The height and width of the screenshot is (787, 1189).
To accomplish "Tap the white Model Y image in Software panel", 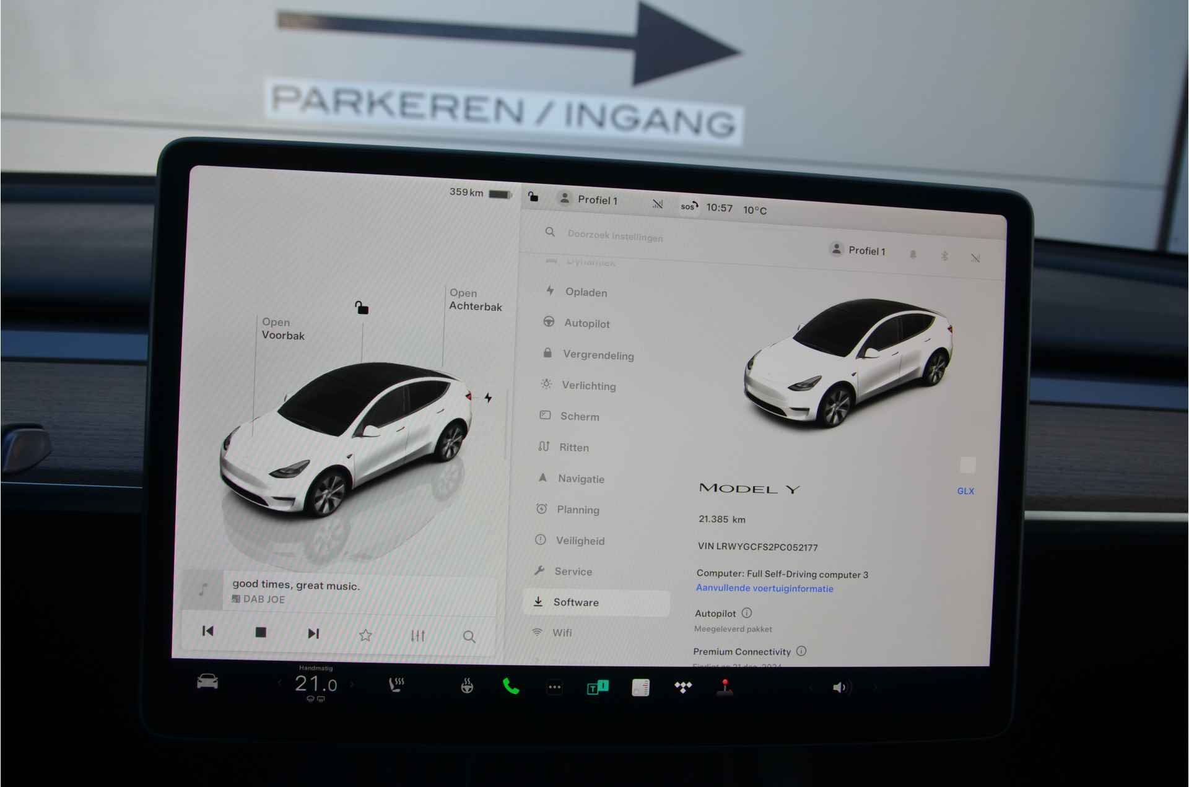I will coord(850,363).
